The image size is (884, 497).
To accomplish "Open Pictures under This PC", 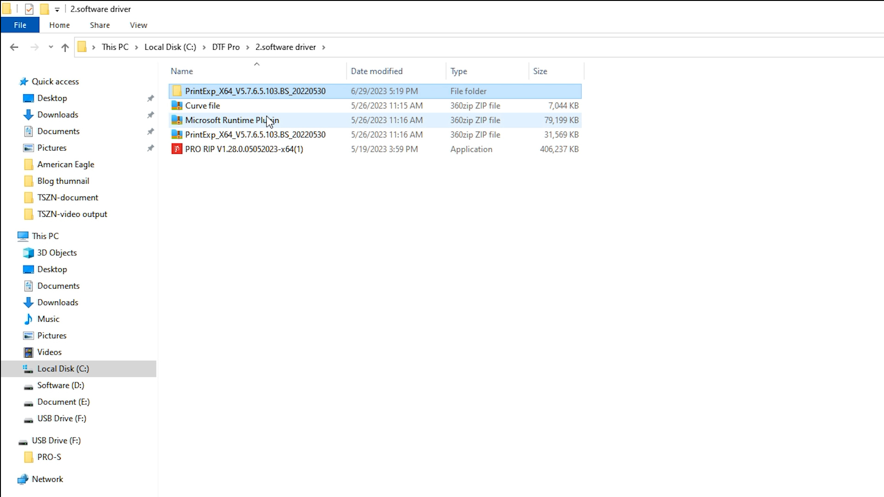I will click(52, 335).
